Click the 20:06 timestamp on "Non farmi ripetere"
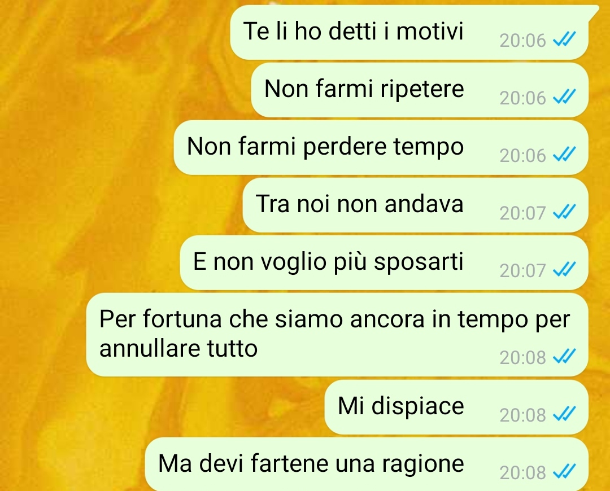610x491 pixels. click(x=523, y=98)
